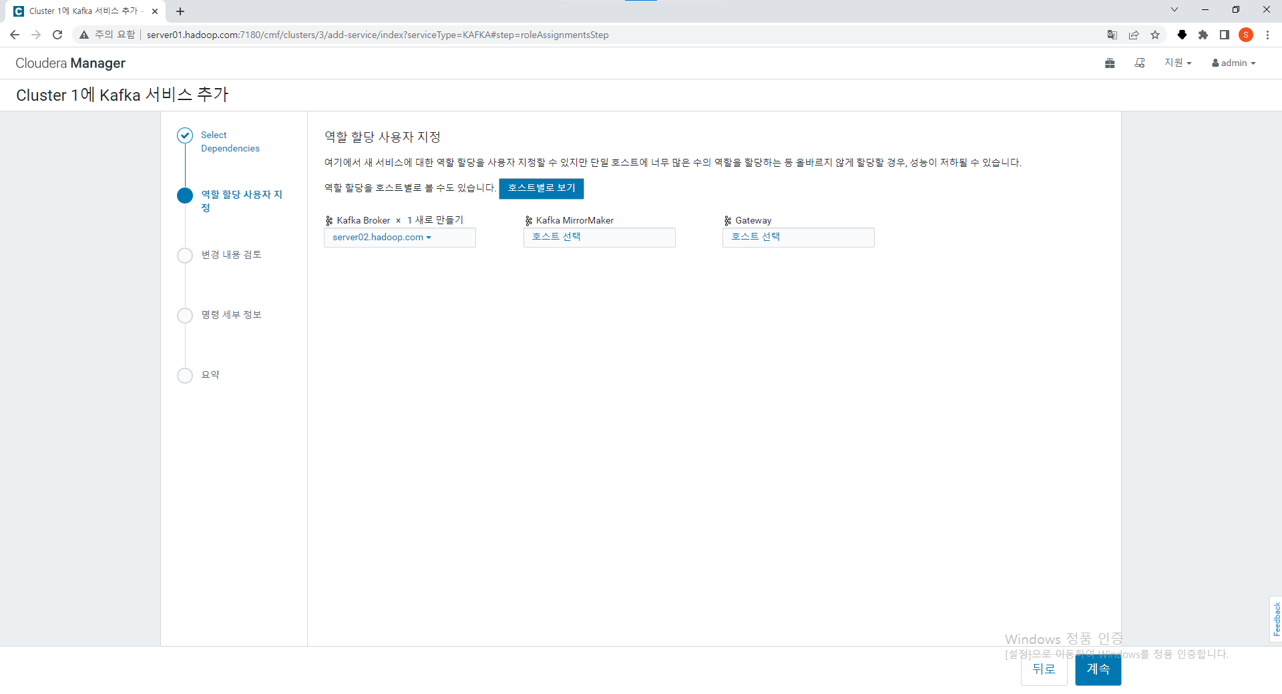Reload the current page
The width and height of the screenshot is (1282, 694).
57,35
